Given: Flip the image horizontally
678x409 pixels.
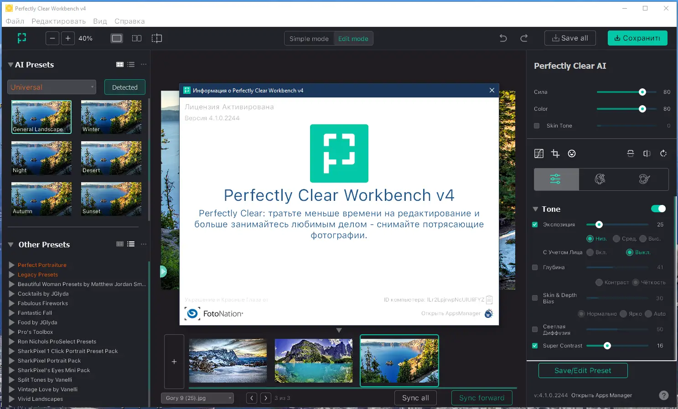Looking at the screenshot, I should pyautogui.click(x=647, y=153).
